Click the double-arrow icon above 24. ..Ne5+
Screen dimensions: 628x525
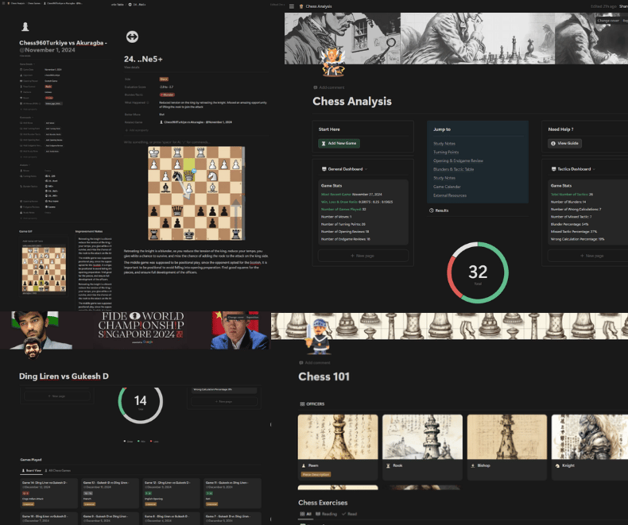pos(132,37)
